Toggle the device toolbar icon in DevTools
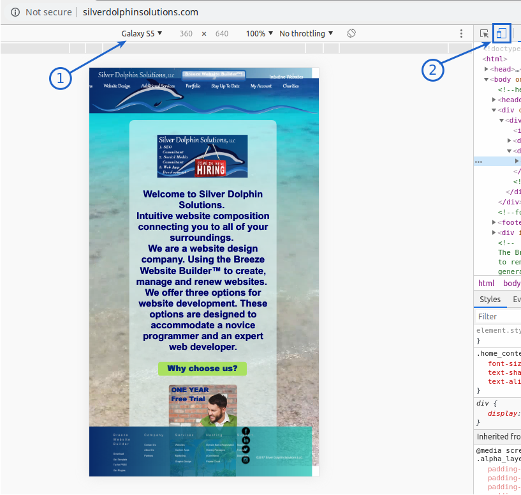521x495 pixels. pyautogui.click(x=501, y=33)
